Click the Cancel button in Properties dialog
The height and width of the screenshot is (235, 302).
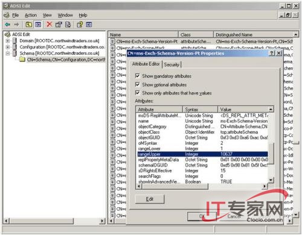point(234,216)
